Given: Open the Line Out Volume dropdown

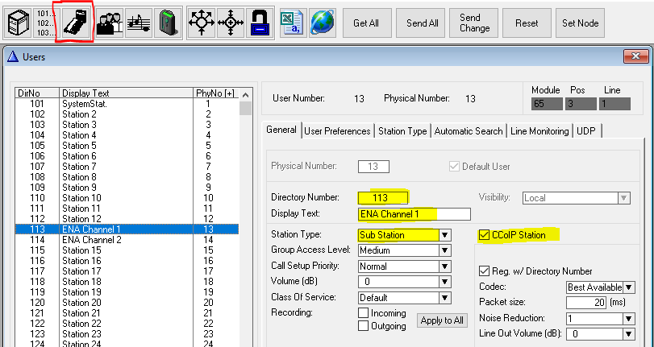Looking at the screenshot, I should click(629, 333).
